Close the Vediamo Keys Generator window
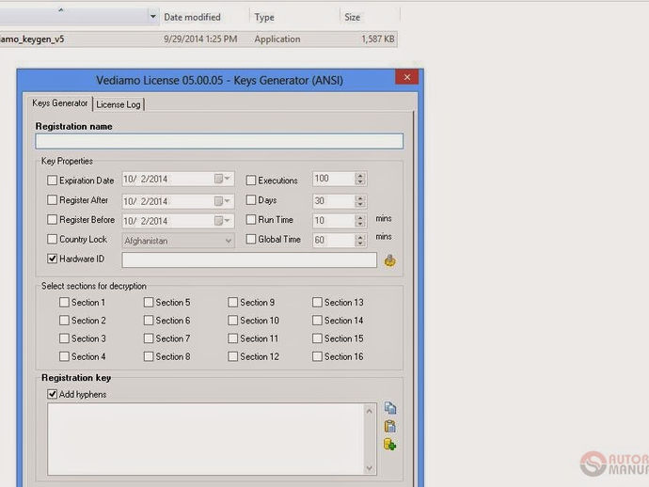The image size is (649, 487). pyautogui.click(x=407, y=77)
